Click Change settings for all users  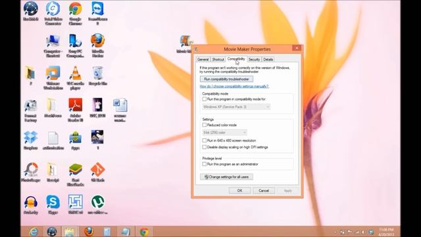[226, 177]
